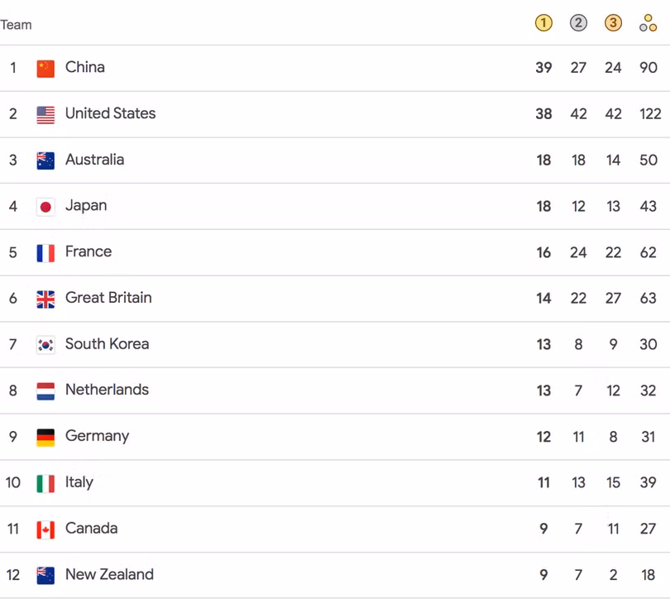The height and width of the screenshot is (599, 670).
Task: Click the China flag icon
Action: pos(45,67)
